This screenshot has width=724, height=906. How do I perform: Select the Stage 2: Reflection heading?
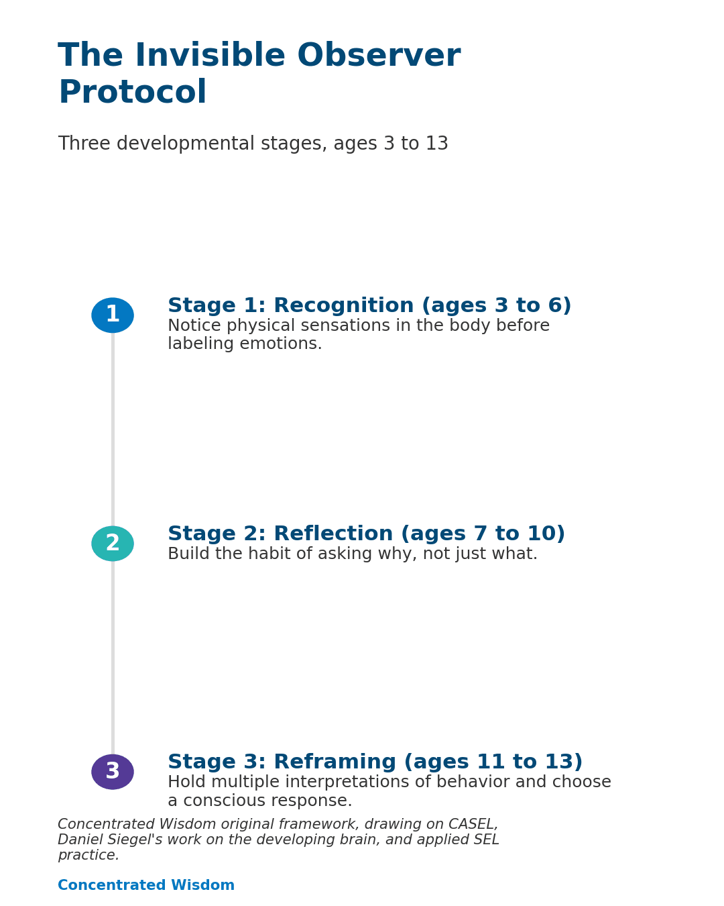[367, 534]
